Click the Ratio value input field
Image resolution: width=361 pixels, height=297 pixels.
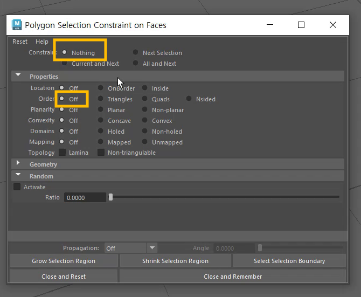pyautogui.click(x=85, y=197)
